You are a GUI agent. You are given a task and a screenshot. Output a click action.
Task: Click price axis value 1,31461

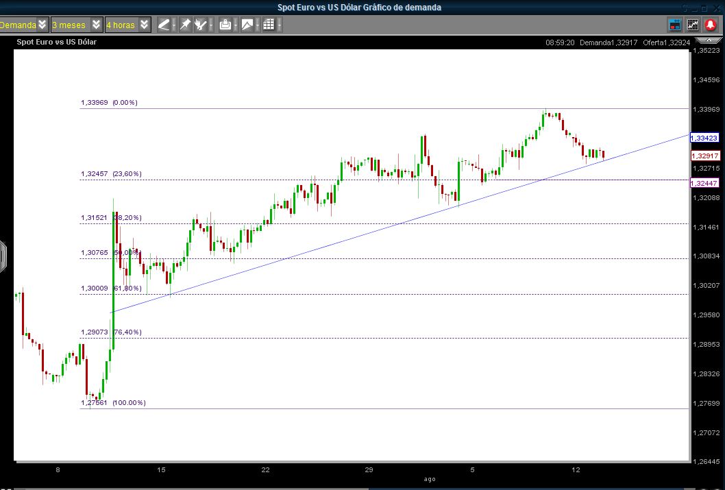coord(706,228)
